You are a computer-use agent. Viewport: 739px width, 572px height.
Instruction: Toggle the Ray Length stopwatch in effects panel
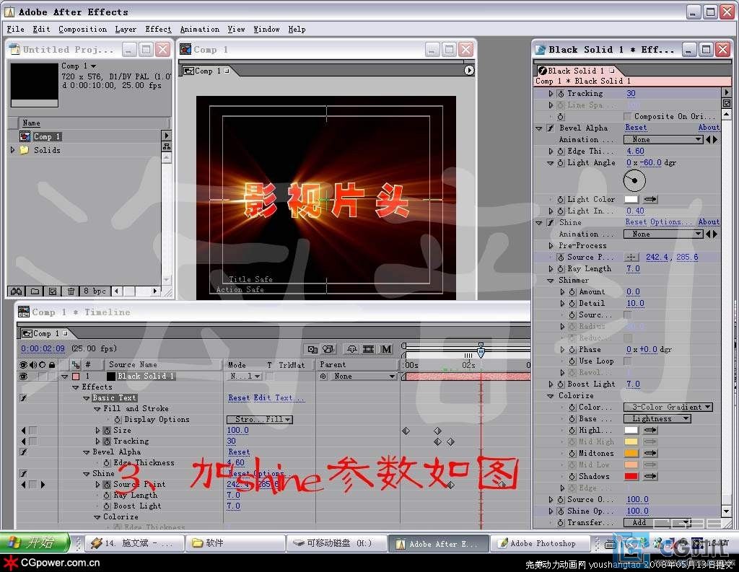(561, 269)
